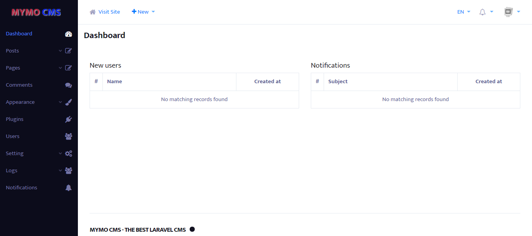Click the dashboard speedometer icon
Image resolution: width=532 pixels, height=236 pixels.
click(69, 34)
